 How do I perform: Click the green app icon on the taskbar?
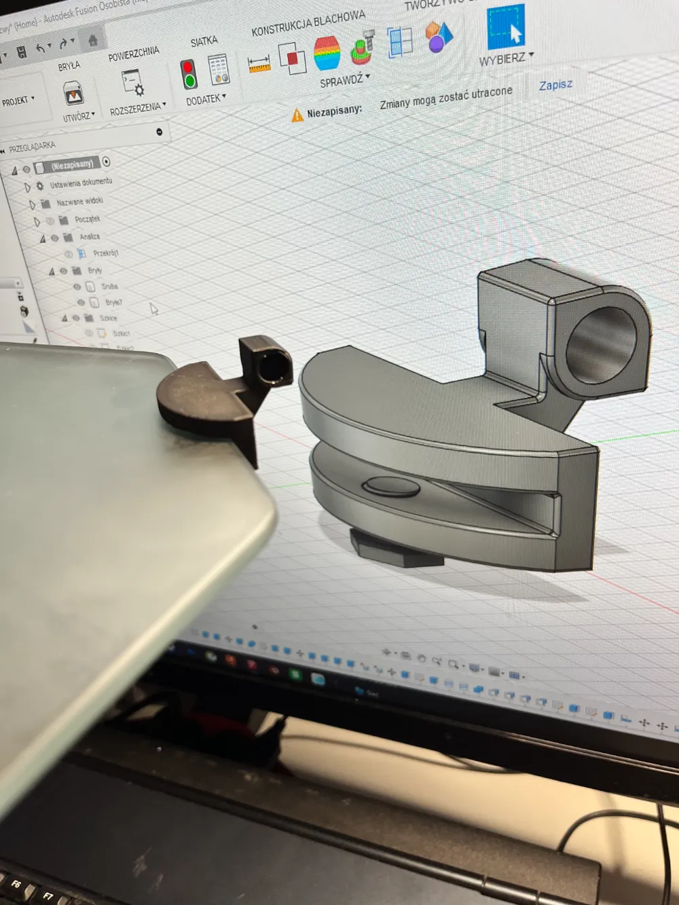pos(295,675)
